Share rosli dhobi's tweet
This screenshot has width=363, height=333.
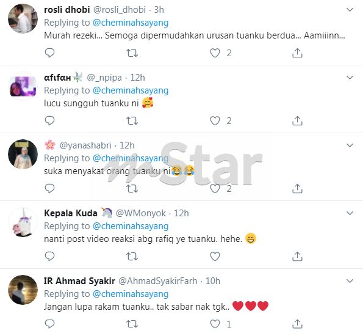297,53
